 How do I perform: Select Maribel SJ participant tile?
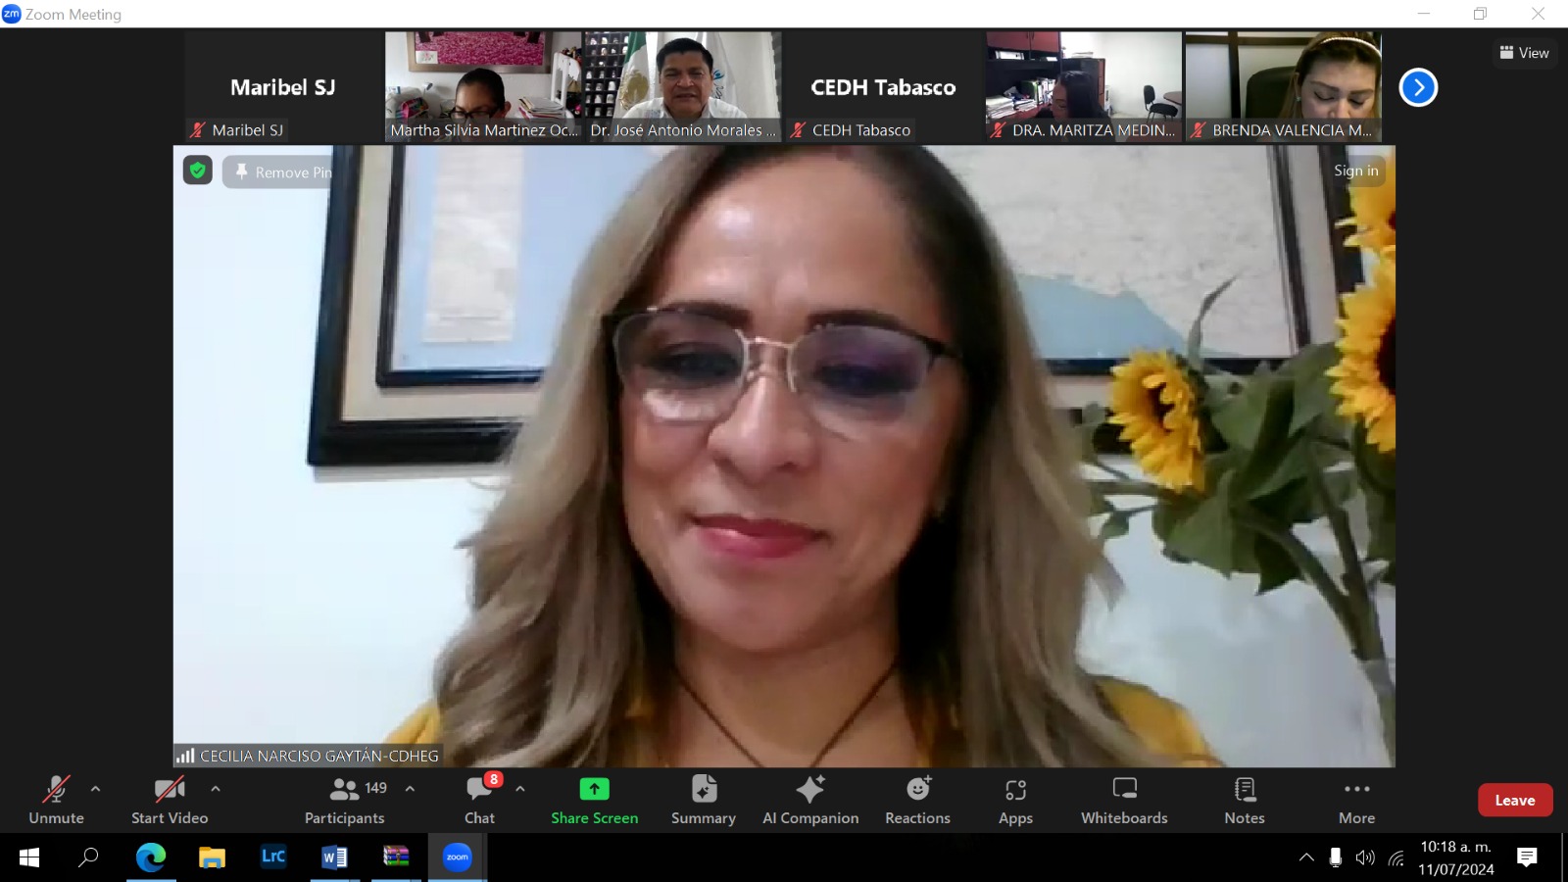[283, 87]
